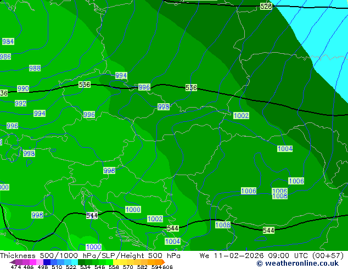Click the 528 height contour label
The height and width of the screenshot is (269, 348).
pos(266,6)
